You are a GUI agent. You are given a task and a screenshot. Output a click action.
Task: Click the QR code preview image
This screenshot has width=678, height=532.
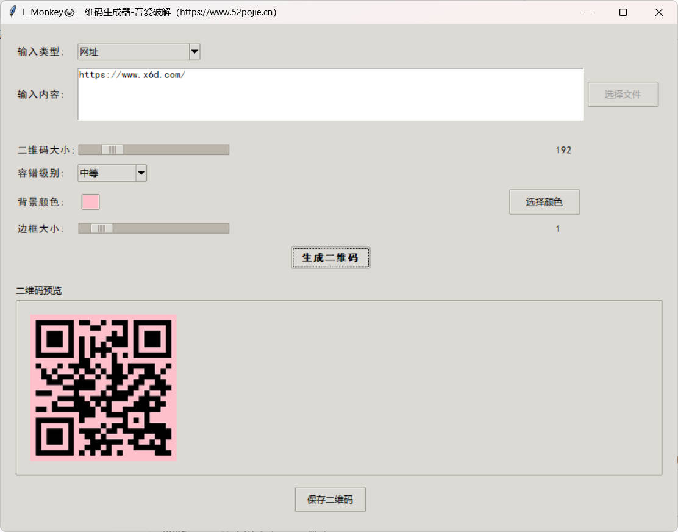[104, 388]
